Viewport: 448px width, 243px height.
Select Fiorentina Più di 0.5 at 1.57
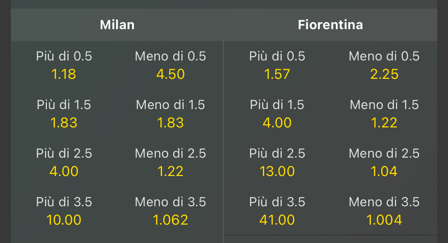pyautogui.click(x=277, y=66)
